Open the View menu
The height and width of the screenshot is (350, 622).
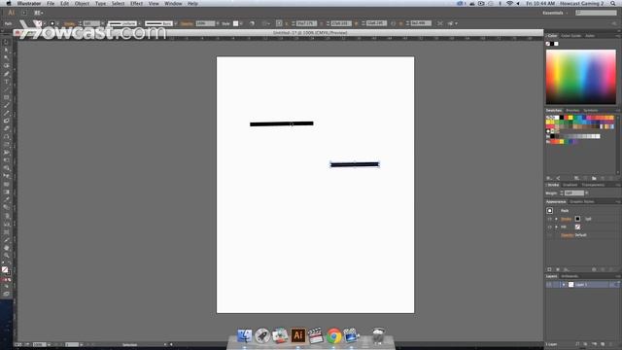pyautogui.click(x=154, y=3)
